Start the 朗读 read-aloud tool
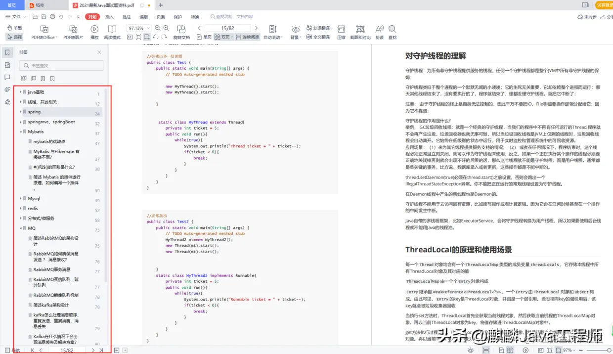613x354 pixels. click(x=379, y=33)
